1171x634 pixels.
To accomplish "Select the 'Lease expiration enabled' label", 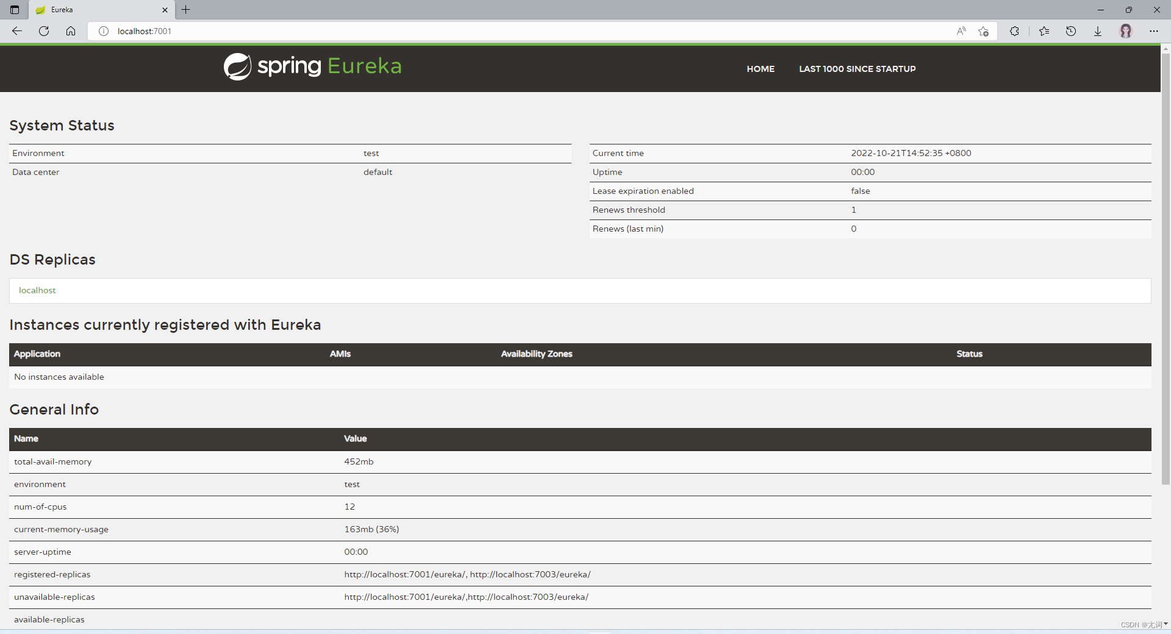I will tap(643, 191).
